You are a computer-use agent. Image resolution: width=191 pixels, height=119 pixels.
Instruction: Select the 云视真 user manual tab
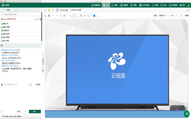coord(77,10)
